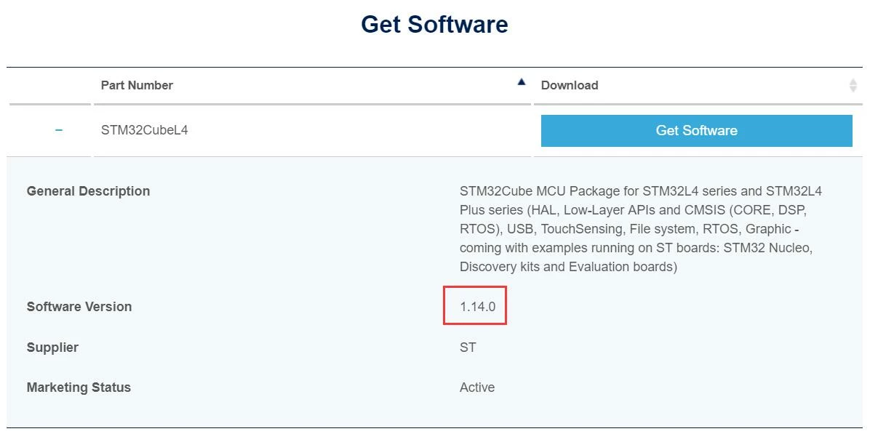Click the blue Get Software button
Screen dimensions: 886x434
696,131
